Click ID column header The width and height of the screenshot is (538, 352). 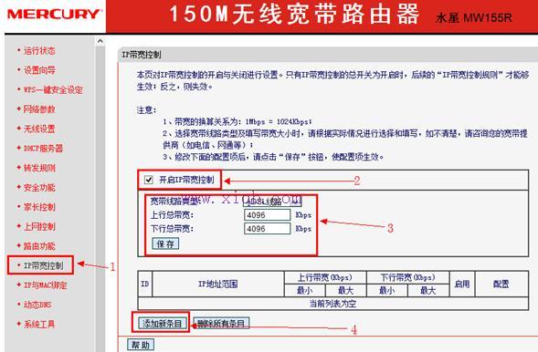pos(145,284)
